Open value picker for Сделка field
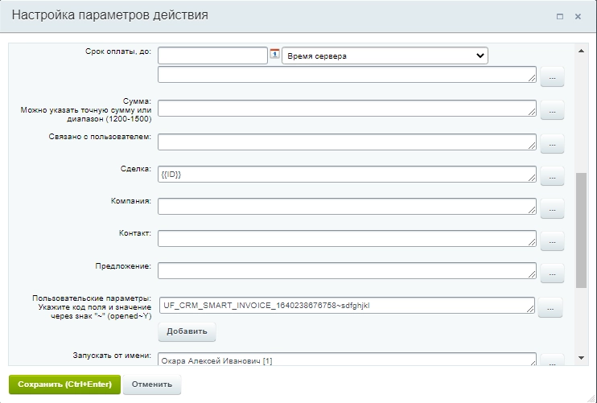This screenshot has height=403, width=597. pyautogui.click(x=551, y=175)
